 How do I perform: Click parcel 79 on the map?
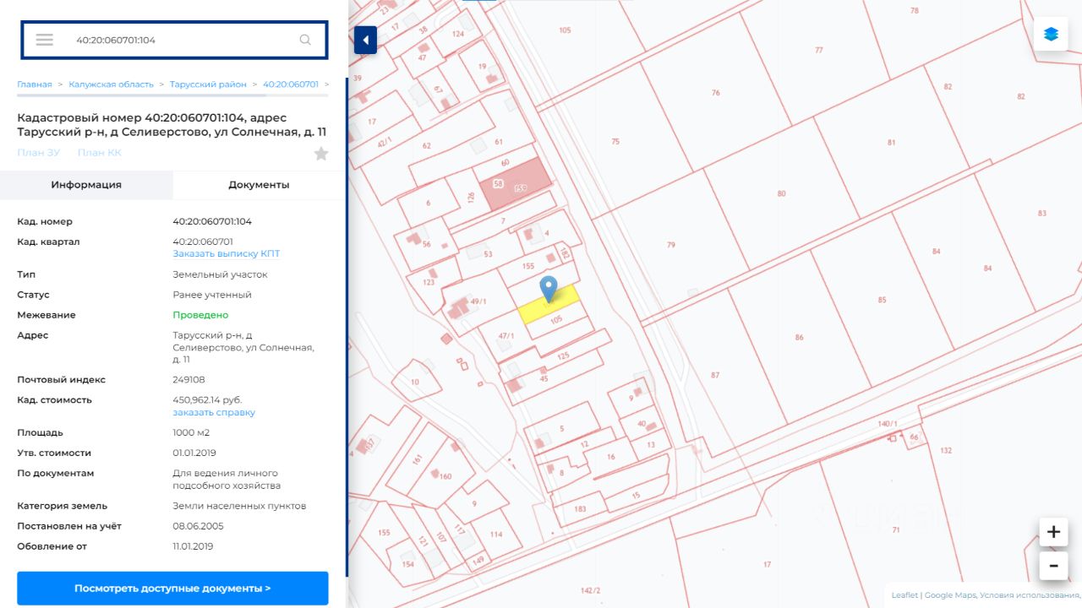tap(670, 245)
